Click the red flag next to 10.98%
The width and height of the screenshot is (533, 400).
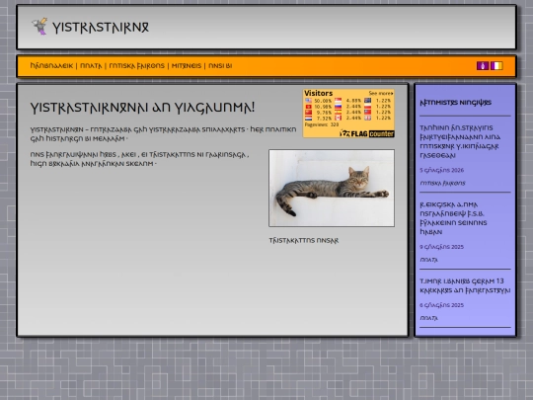(x=308, y=106)
